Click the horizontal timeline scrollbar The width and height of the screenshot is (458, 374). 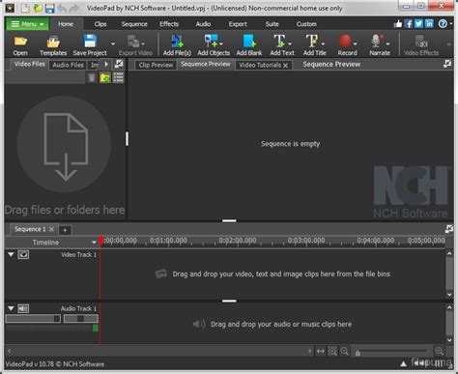tap(159, 351)
